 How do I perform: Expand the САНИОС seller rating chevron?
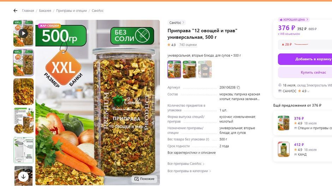[x=308, y=91]
